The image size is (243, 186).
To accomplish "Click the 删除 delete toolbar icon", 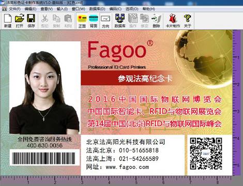I will tap(156, 21).
